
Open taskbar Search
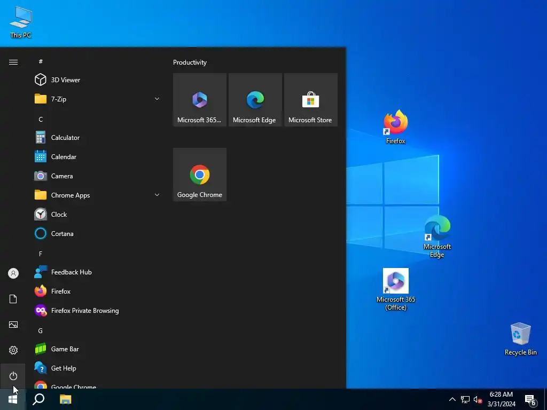(38, 399)
